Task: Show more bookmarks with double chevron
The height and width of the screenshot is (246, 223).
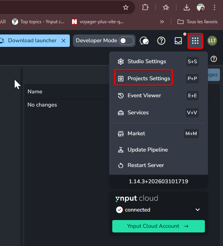Action: tap(162, 22)
